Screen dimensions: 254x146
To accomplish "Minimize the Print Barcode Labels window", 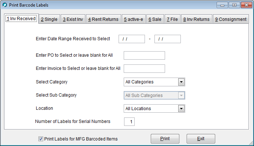I will [222, 5].
